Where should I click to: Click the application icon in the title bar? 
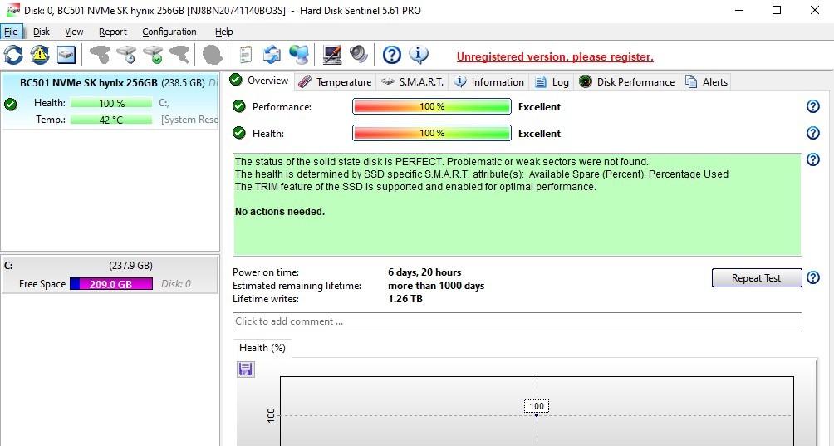pyautogui.click(x=12, y=10)
